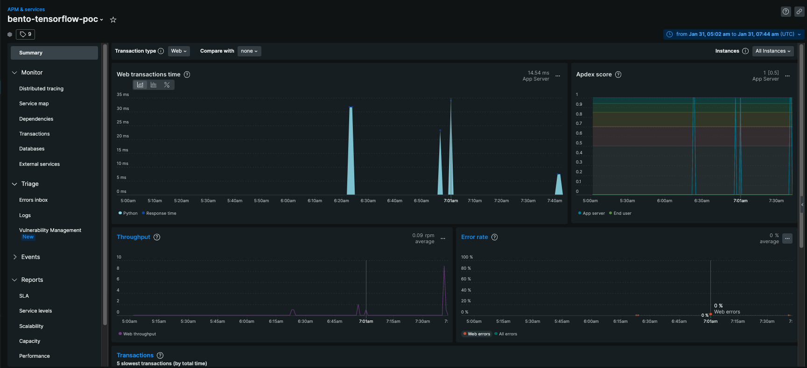Open the Transactions help icon

[x=160, y=355]
